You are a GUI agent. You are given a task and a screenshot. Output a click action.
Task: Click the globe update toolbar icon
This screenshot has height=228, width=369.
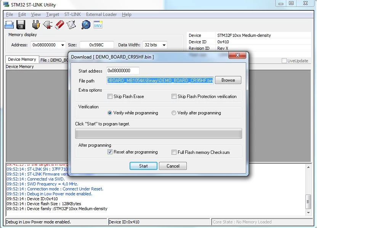point(86,25)
